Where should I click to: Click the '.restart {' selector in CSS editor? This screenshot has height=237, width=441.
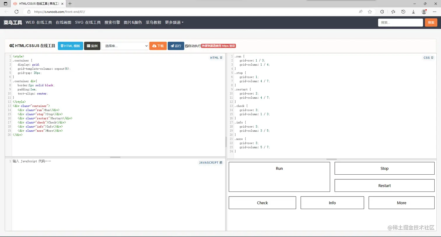click(243, 89)
